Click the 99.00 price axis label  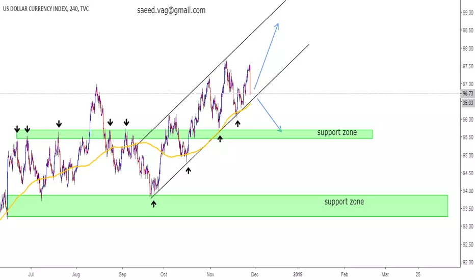[467, 13]
